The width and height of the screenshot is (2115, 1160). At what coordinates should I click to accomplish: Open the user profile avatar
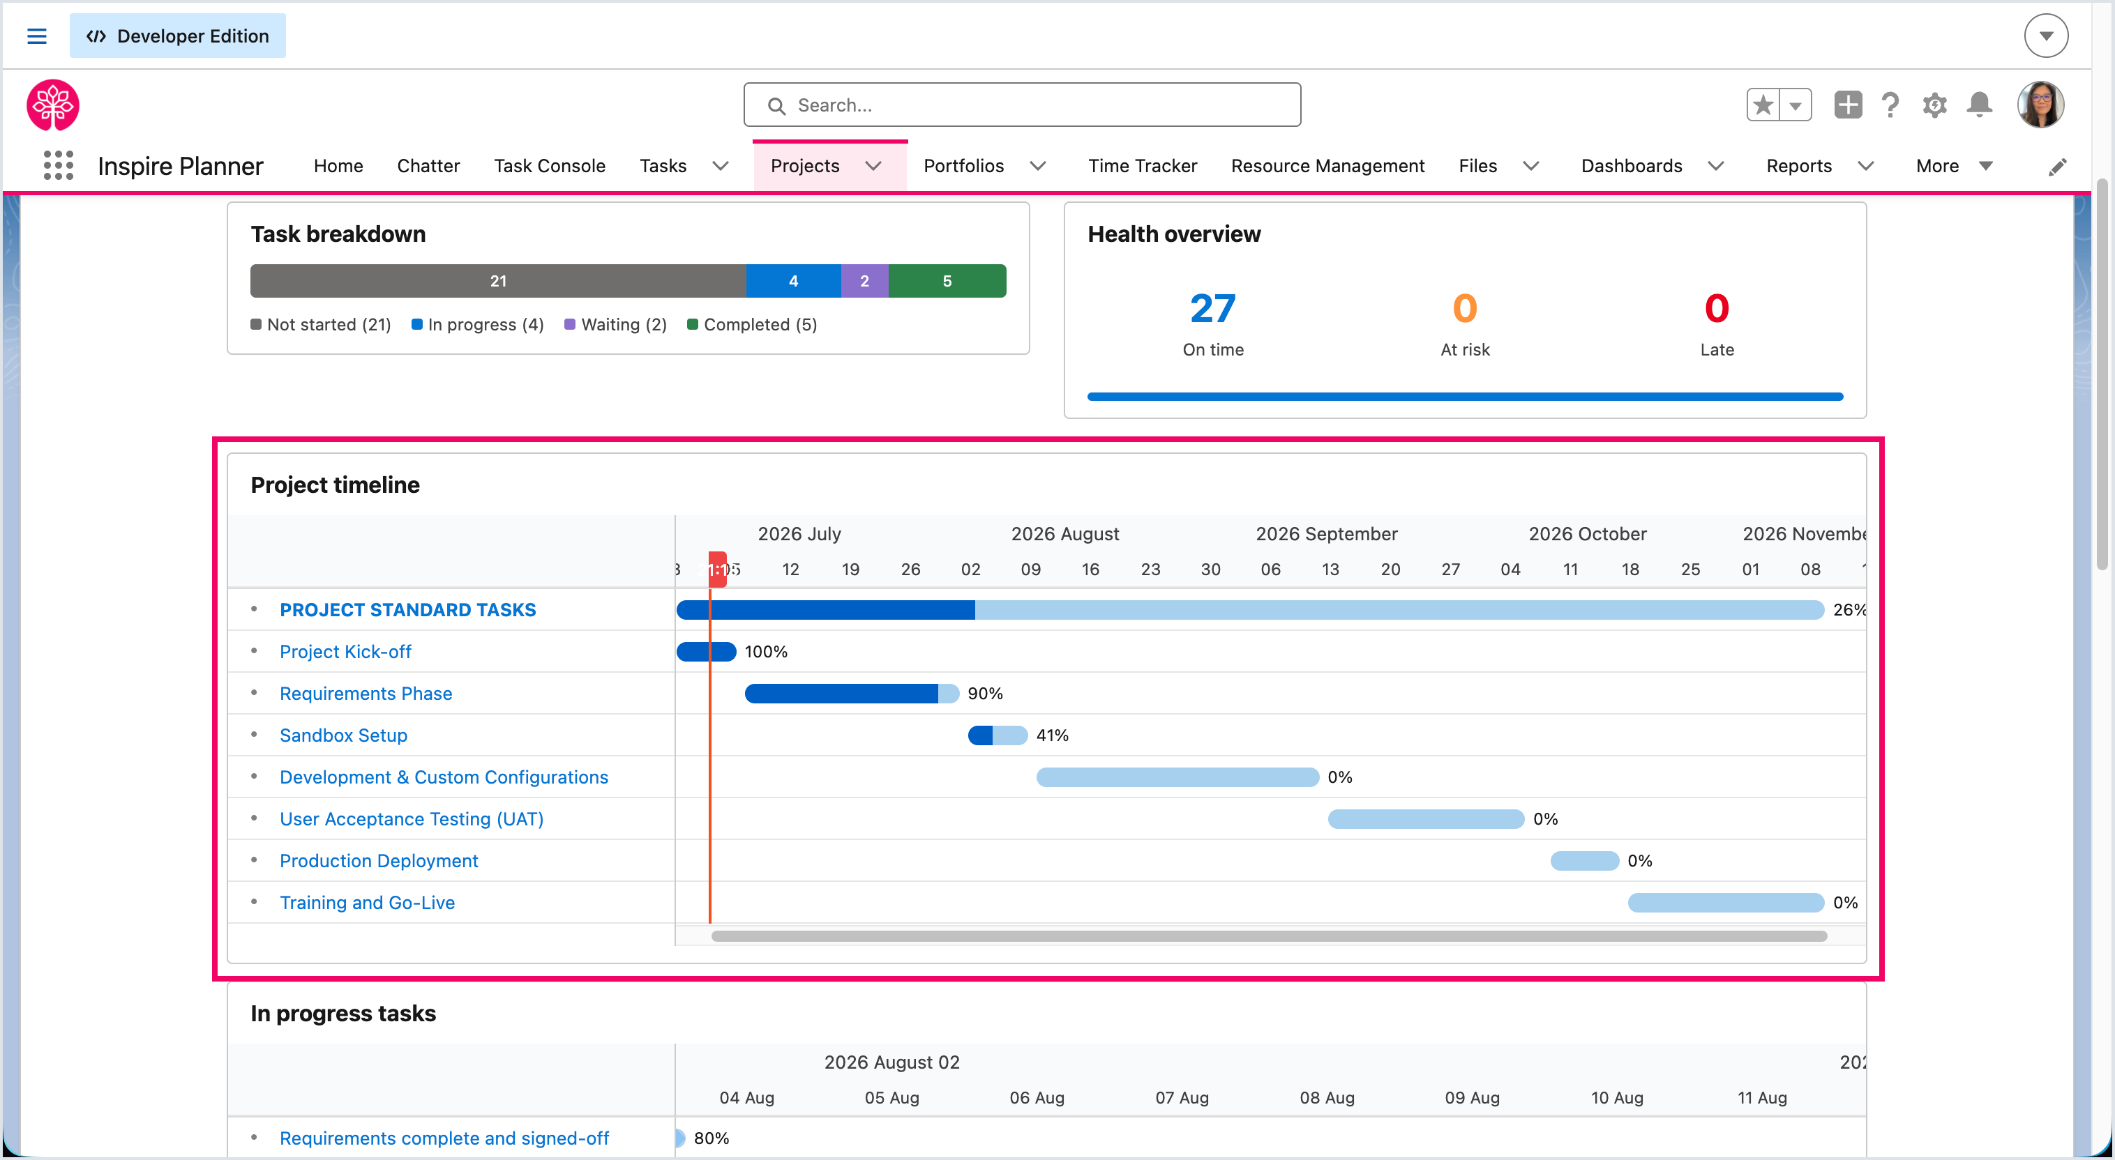click(x=2040, y=105)
